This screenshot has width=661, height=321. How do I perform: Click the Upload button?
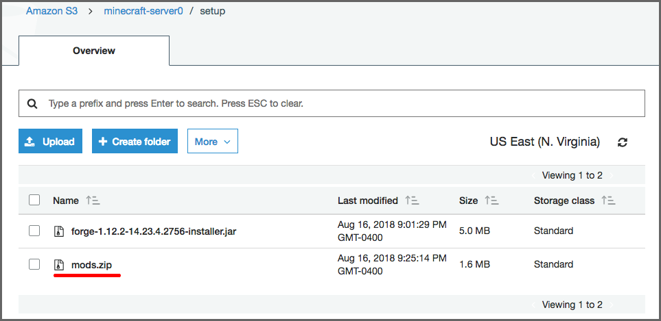50,141
